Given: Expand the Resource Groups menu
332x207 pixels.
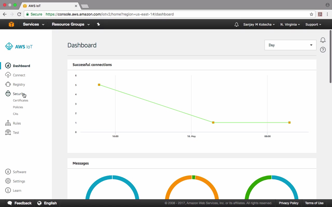Looking at the screenshot, I should [x=71, y=24].
